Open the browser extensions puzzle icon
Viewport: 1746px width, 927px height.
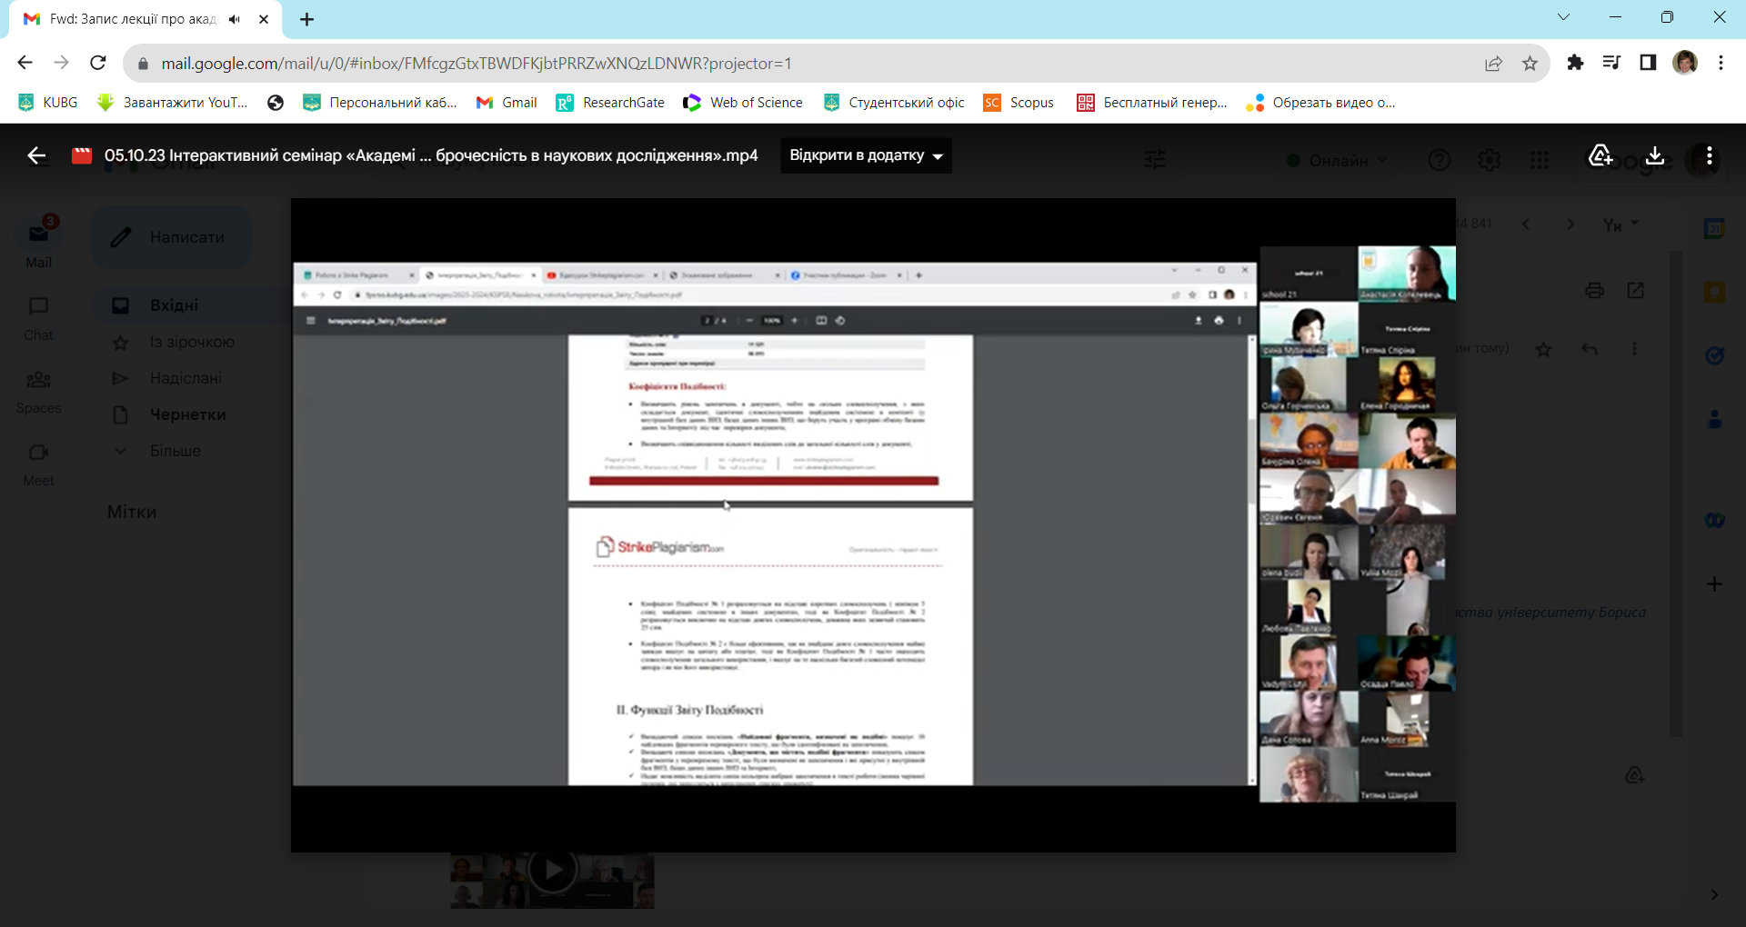[x=1575, y=63]
